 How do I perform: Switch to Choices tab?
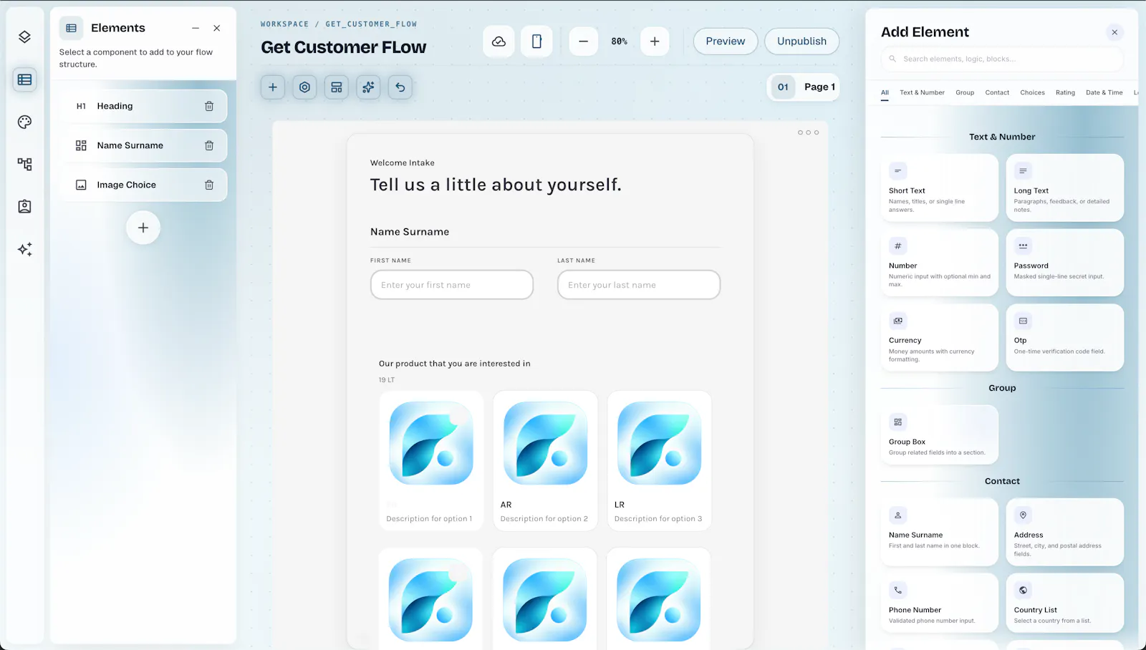point(1032,92)
